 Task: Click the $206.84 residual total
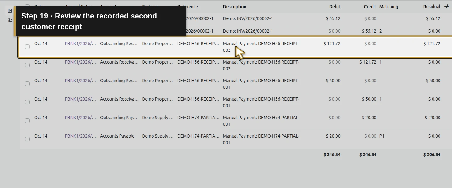pyautogui.click(x=432, y=154)
